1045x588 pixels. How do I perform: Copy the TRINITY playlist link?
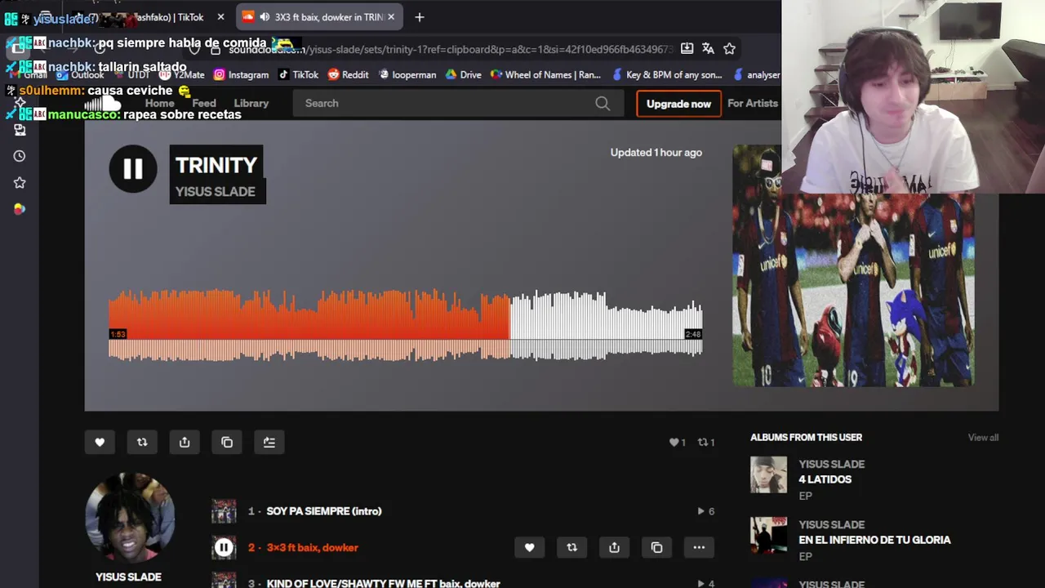coord(227,442)
